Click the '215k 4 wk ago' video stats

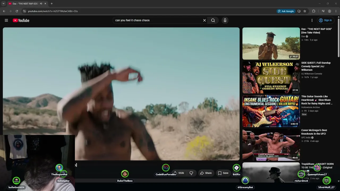(x=310, y=141)
